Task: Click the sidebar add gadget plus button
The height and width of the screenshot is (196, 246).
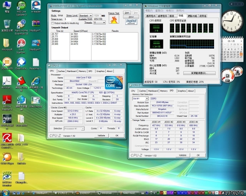Action: [x=231, y=4]
